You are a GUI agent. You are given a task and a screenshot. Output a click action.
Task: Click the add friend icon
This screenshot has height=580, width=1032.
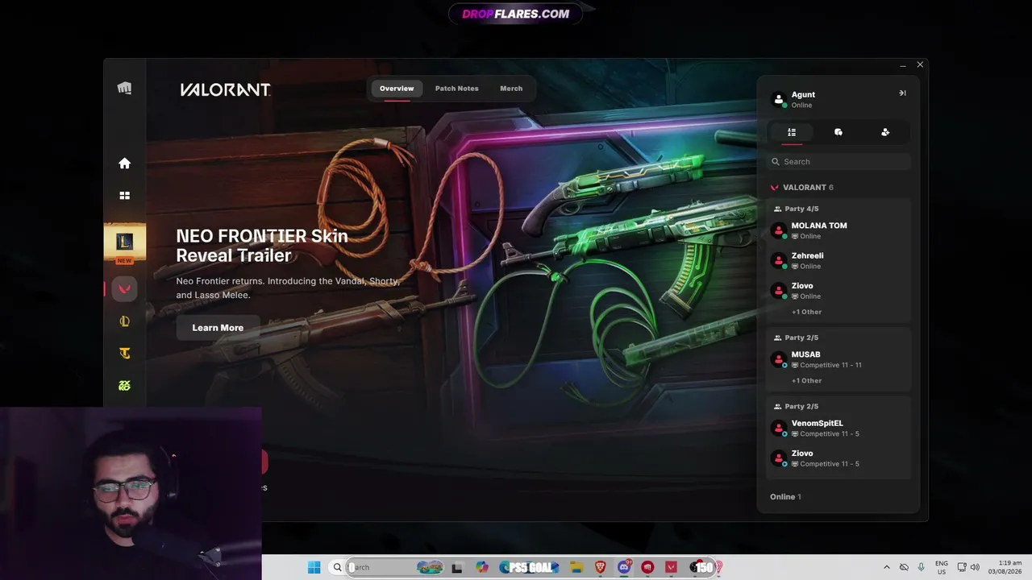(x=885, y=132)
